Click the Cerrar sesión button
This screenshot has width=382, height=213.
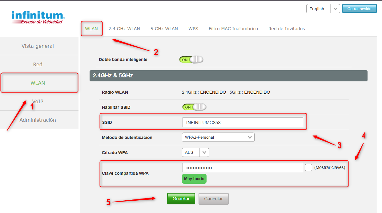[359, 9]
